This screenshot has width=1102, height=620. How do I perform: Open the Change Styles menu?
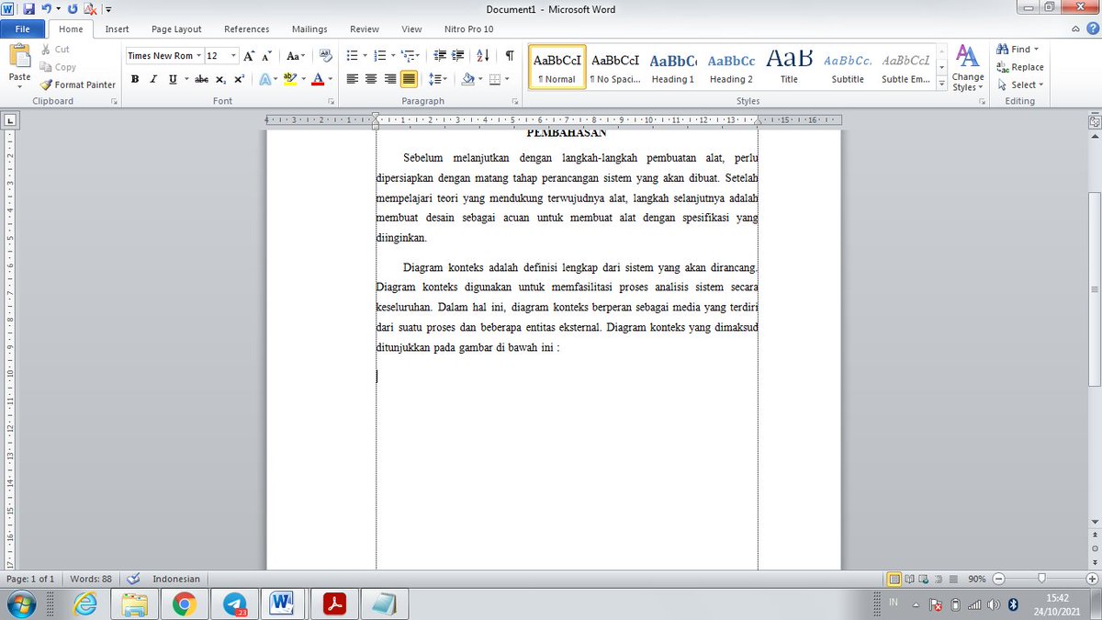click(967, 66)
